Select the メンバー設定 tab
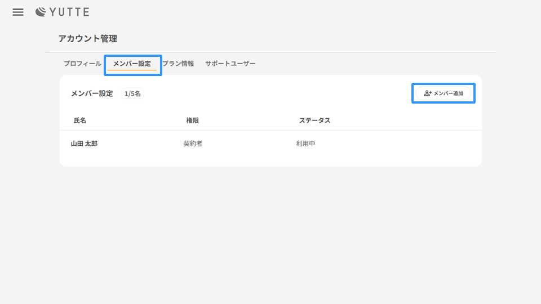This screenshot has height=304, width=541. [x=132, y=64]
